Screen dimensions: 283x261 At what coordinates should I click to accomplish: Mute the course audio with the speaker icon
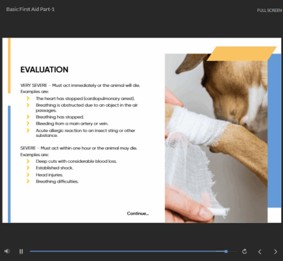[7, 251]
